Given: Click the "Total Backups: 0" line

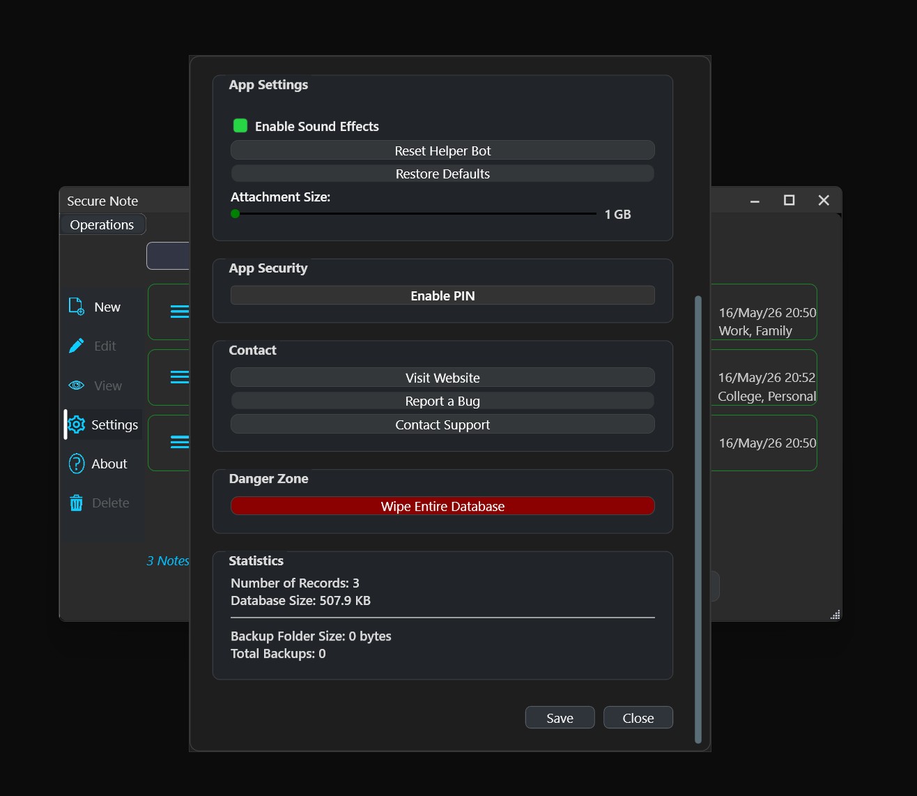Looking at the screenshot, I should point(278,653).
